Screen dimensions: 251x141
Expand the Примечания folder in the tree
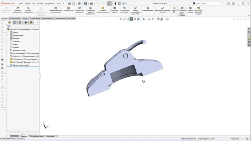[8, 35]
